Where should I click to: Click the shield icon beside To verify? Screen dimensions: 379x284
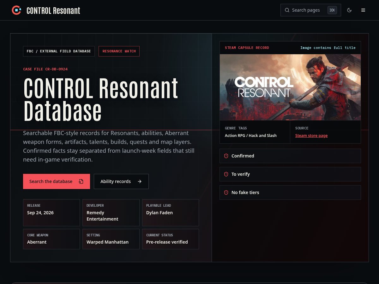226,174
